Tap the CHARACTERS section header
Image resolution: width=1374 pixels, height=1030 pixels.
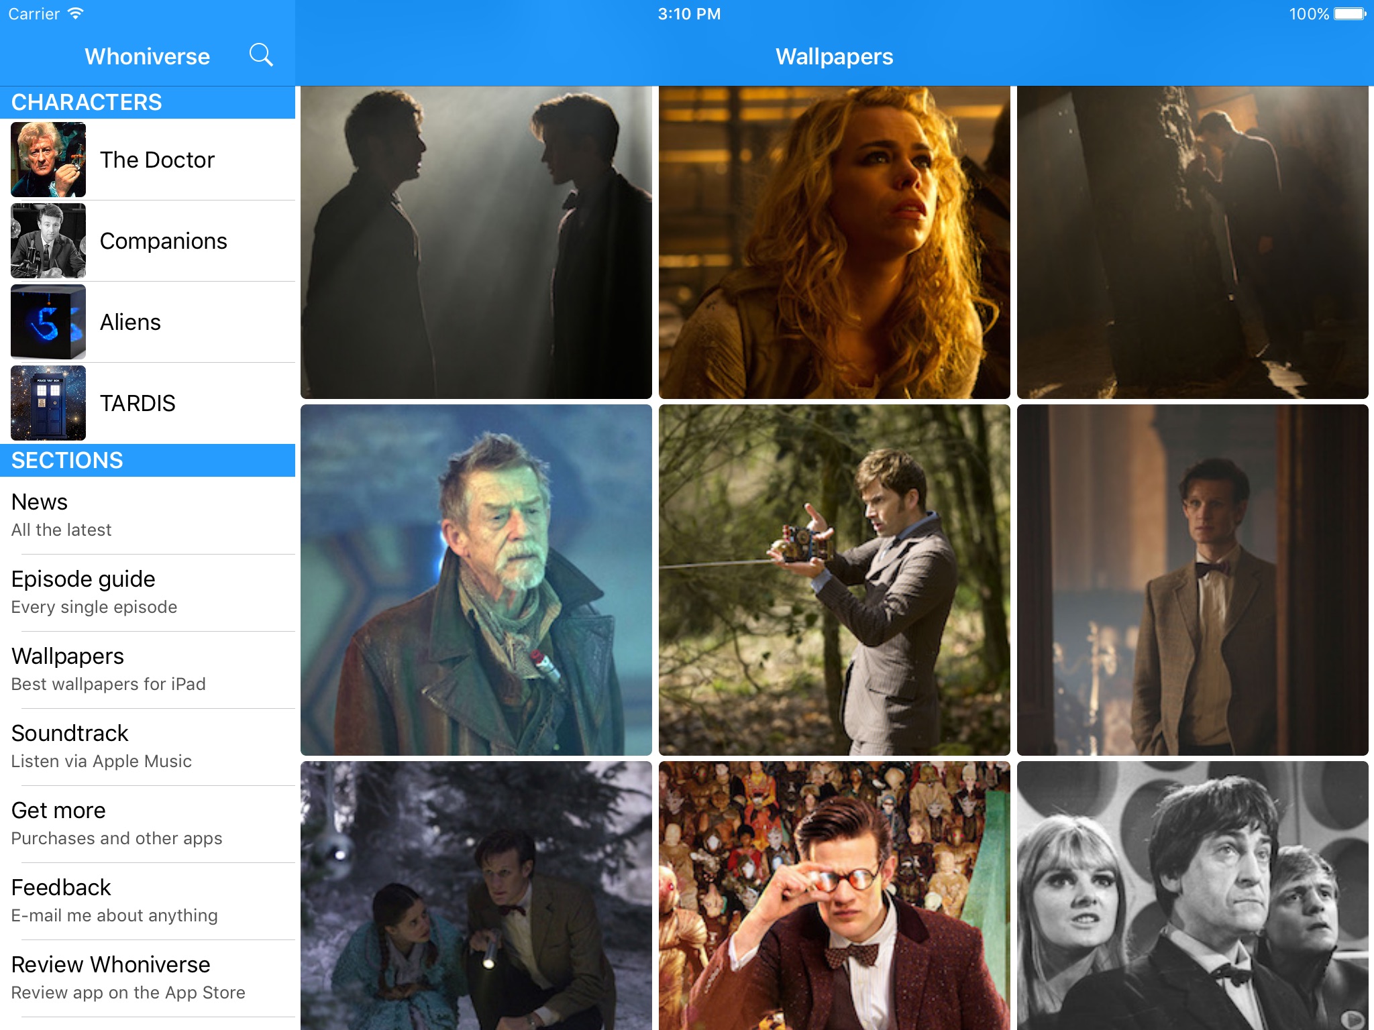(148, 102)
